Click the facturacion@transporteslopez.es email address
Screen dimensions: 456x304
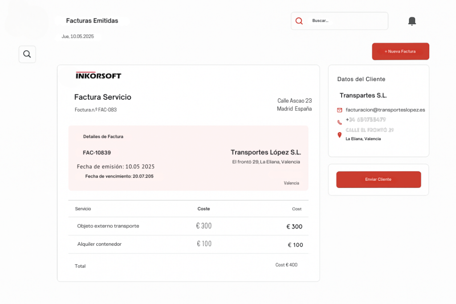coord(385,109)
